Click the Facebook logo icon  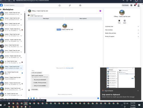pyautogui.click(x=1, y=5)
